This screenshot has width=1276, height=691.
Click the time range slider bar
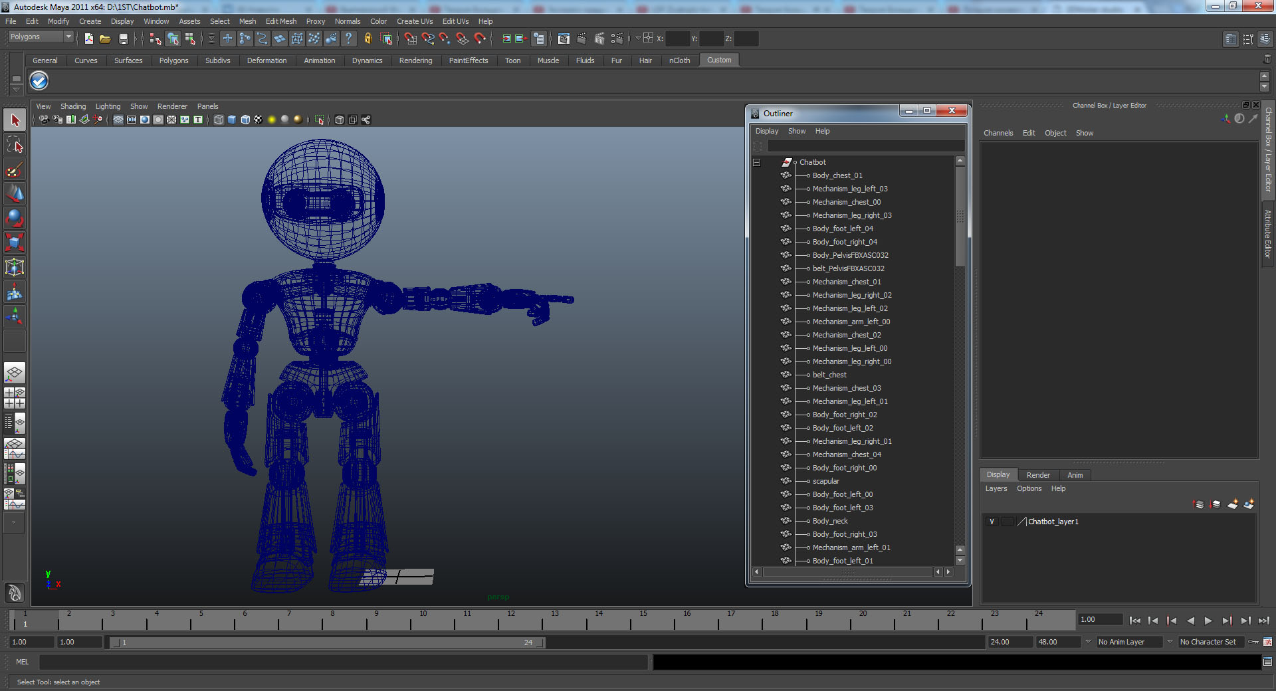point(327,642)
